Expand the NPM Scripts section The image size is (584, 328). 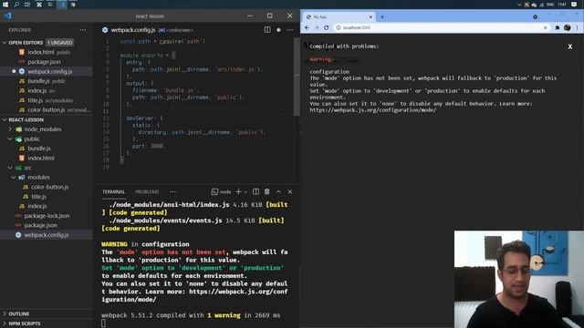25,323
